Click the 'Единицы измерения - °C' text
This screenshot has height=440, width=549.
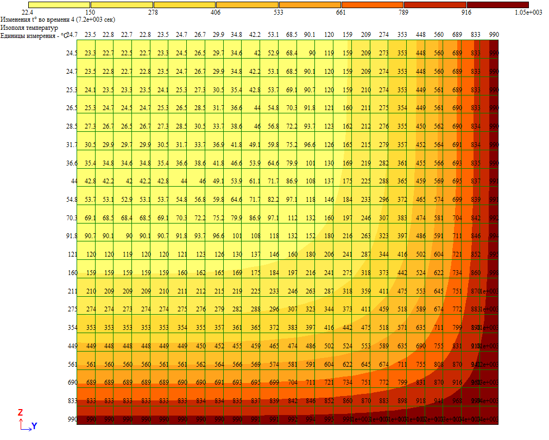(x=34, y=35)
